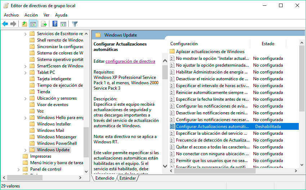The image size is (306, 190).
Task: Expand Windows Hello para empresas node
Action: (25, 118)
